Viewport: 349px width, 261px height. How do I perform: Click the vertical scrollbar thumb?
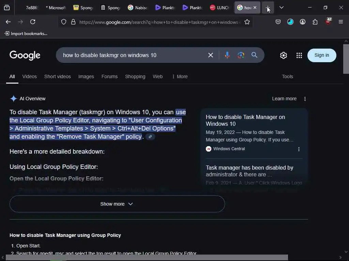tap(346, 59)
